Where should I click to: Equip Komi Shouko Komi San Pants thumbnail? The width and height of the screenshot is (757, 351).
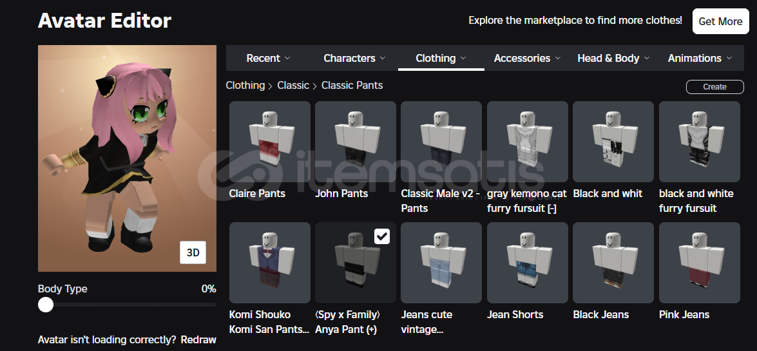click(x=270, y=263)
